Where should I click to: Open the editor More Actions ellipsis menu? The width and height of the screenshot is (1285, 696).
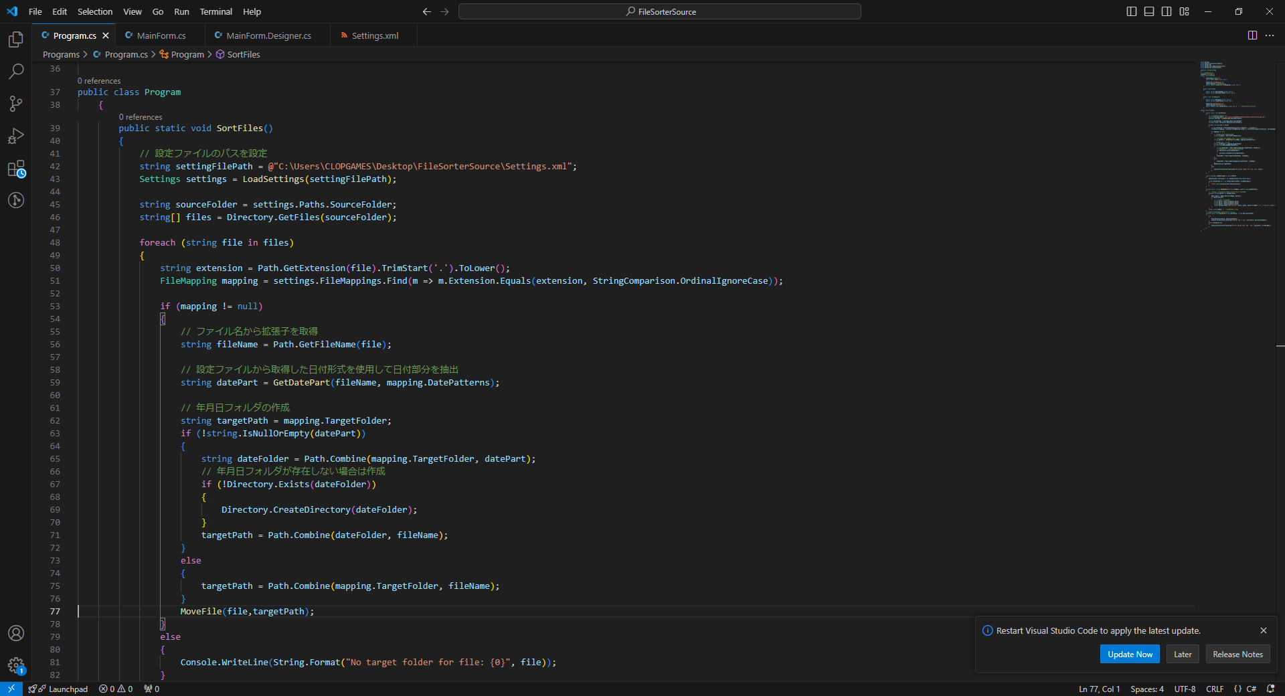tap(1270, 35)
